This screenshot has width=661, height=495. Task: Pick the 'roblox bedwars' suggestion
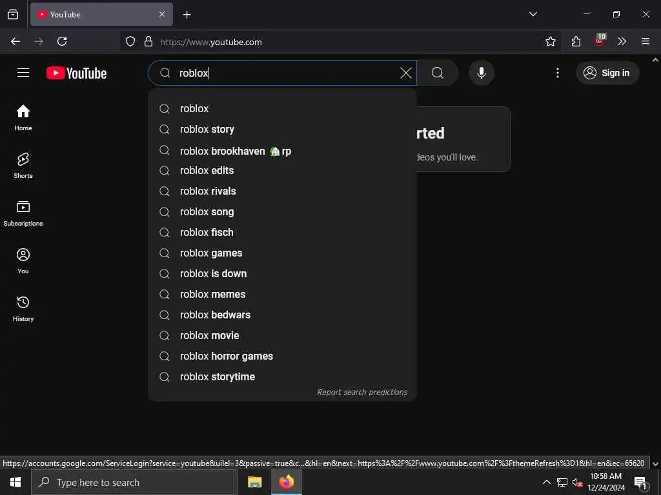(x=283, y=315)
